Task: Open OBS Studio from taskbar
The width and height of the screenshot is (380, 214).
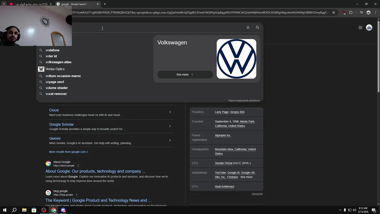Action: [44, 210]
